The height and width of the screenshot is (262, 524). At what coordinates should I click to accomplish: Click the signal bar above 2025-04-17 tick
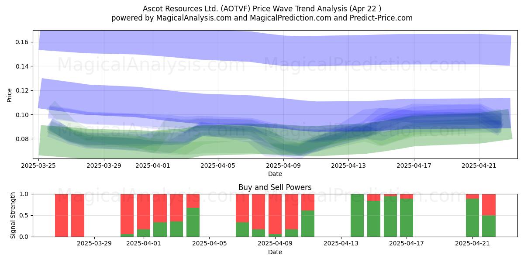[407, 215]
